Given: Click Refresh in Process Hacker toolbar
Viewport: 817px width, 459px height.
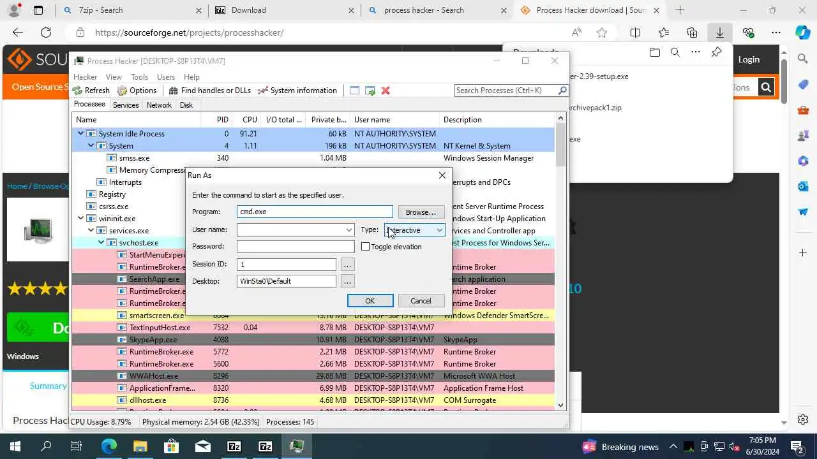Looking at the screenshot, I should pos(91,91).
